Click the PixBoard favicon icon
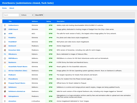Screen dimensions: 137x103 tap(5, 75)
